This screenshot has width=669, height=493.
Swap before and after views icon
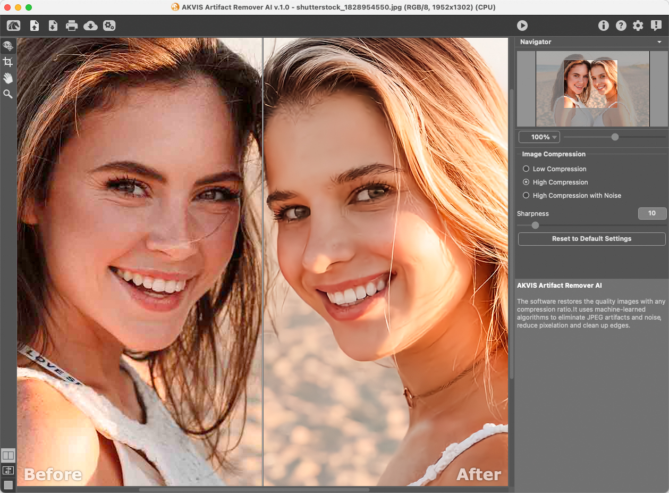coord(8,470)
